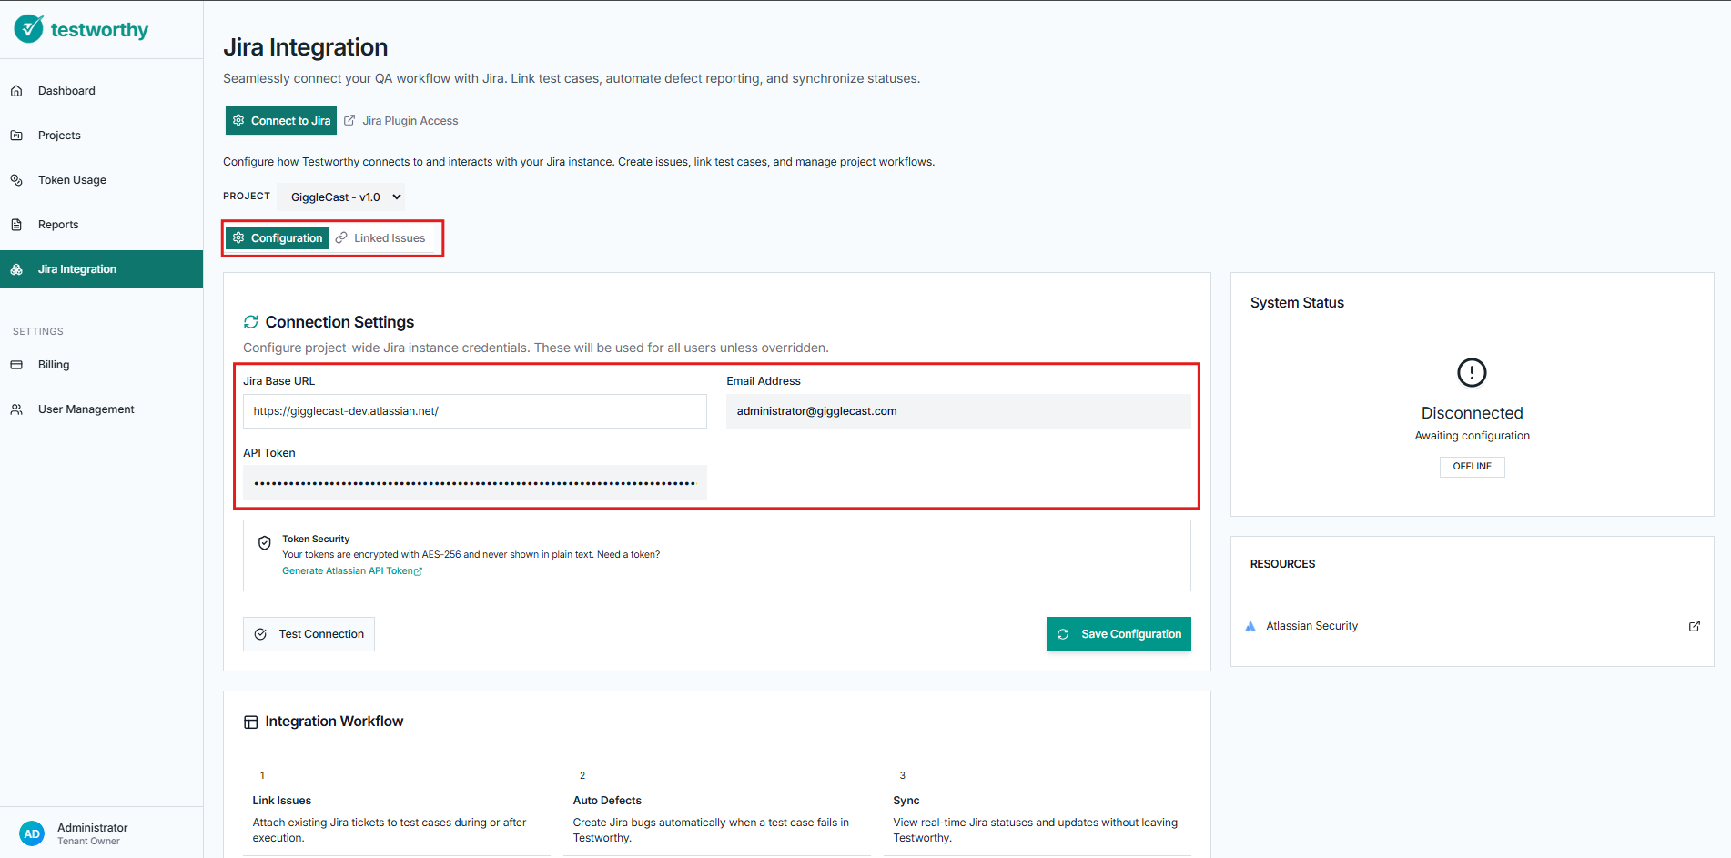Screen dimensions: 1731x858
Task: Open the Jira Plugin Access link
Action: [x=401, y=120]
